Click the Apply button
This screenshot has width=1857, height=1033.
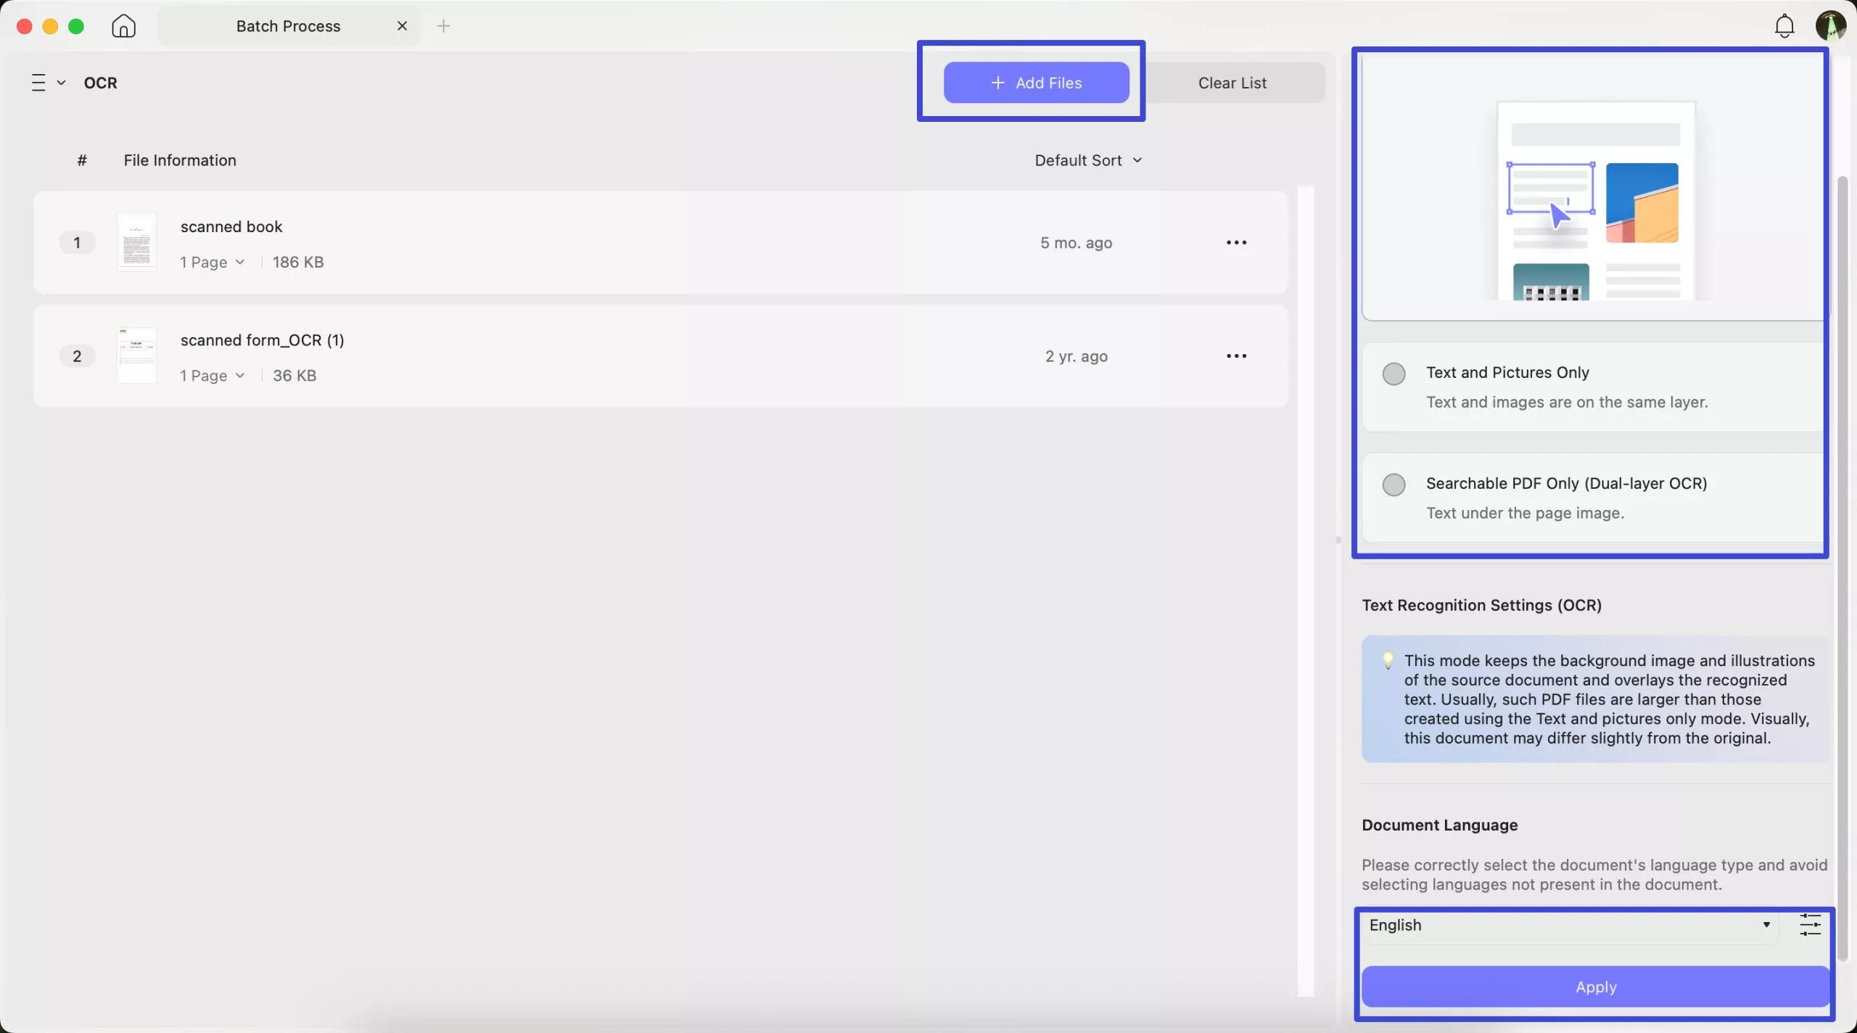(x=1593, y=987)
